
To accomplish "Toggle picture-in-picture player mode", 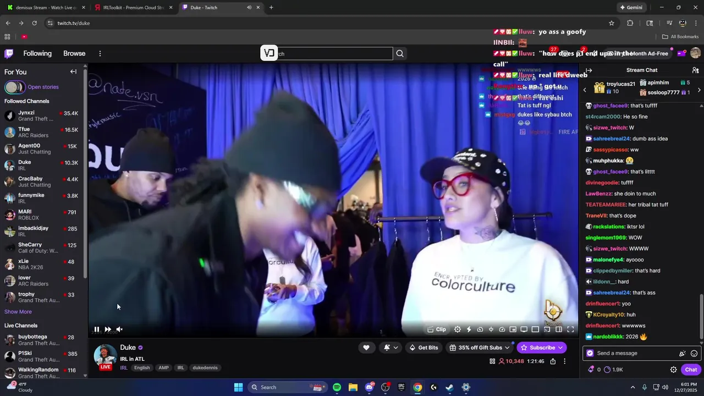I will click(x=513, y=329).
